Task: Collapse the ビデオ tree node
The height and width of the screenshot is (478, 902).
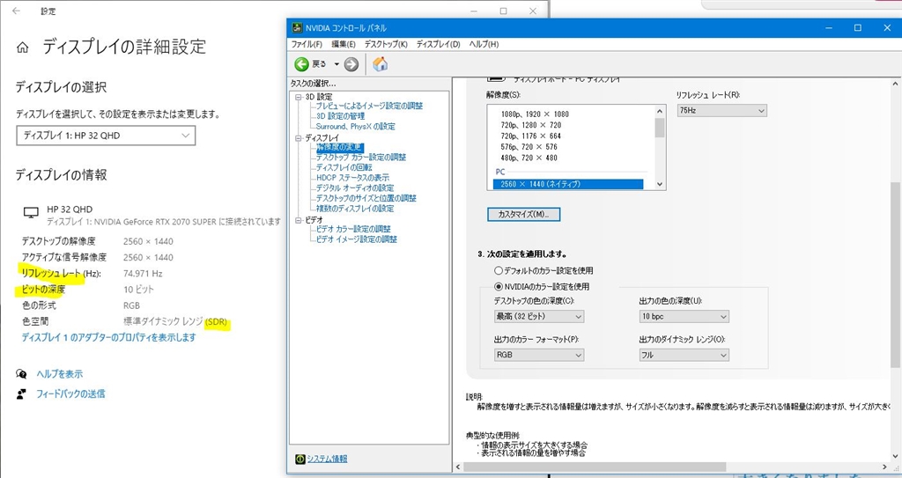Action: pos(299,220)
